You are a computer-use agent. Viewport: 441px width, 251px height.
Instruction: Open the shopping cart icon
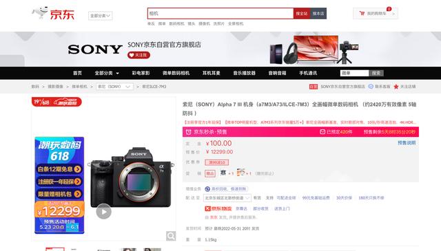[362, 13]
